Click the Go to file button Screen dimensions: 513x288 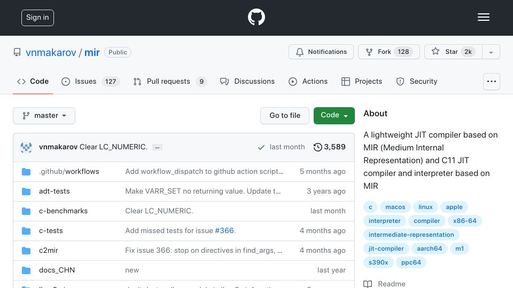pyautogui.click(x=285, y=116)
